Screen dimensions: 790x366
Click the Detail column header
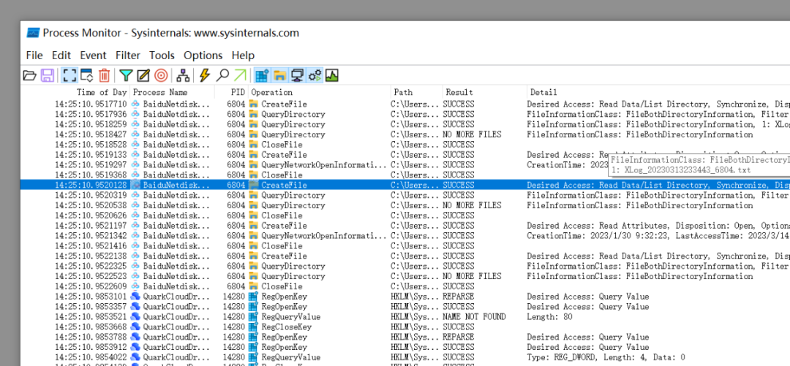(543, 92)
